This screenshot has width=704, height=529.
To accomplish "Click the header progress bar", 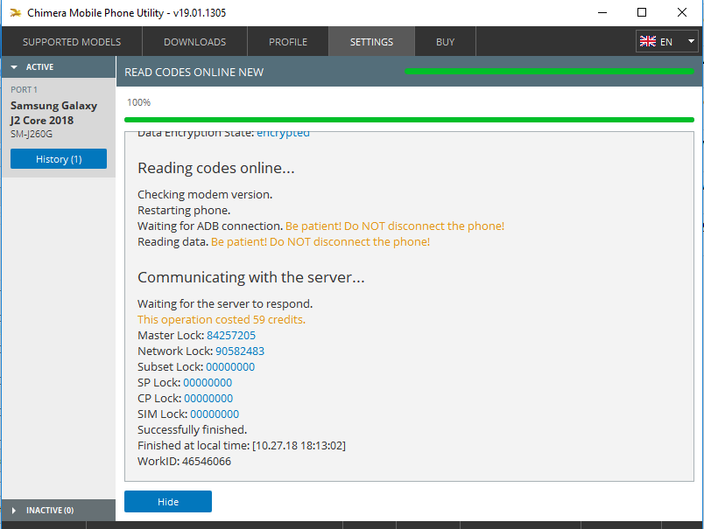I will click(x=549, y=72).
